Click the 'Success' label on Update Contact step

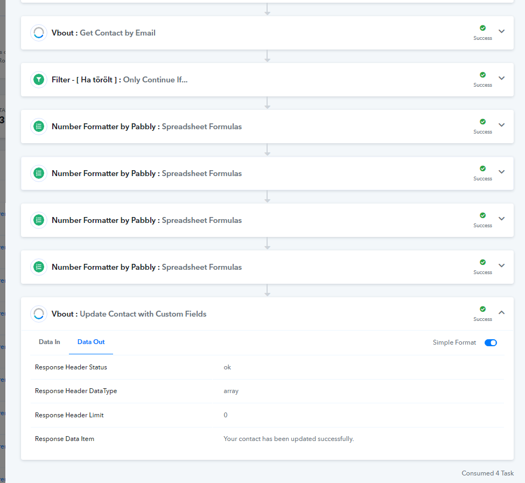[x=482, y=319]
